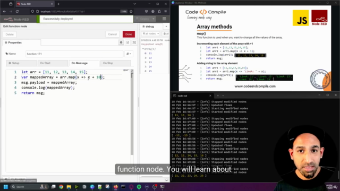This screenshot has height=191, width=340.
Task: Open the Node-RED hamburger main menu
Action: point(164,19)
